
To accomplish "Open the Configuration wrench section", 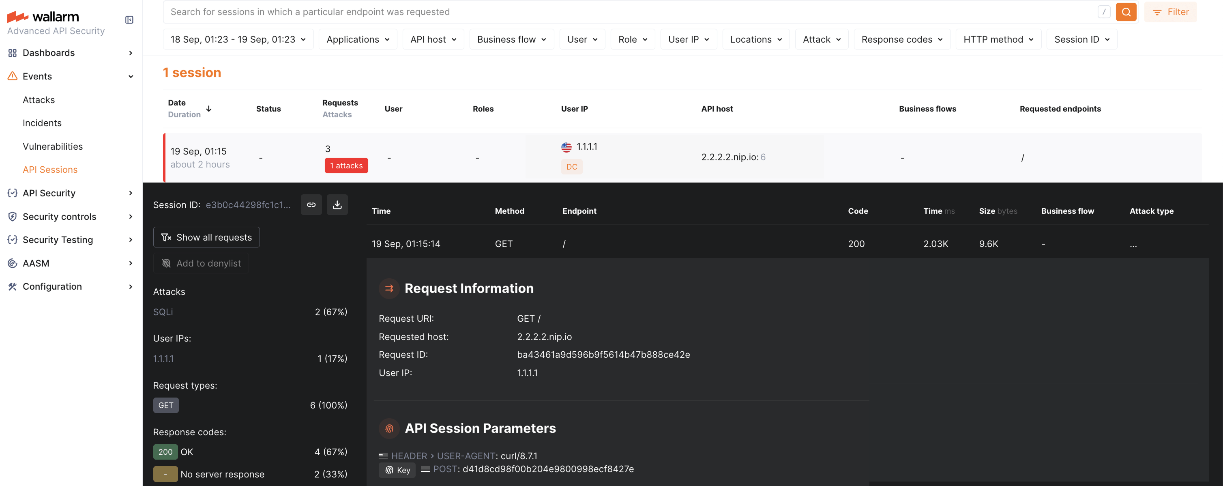I will 12,286.
